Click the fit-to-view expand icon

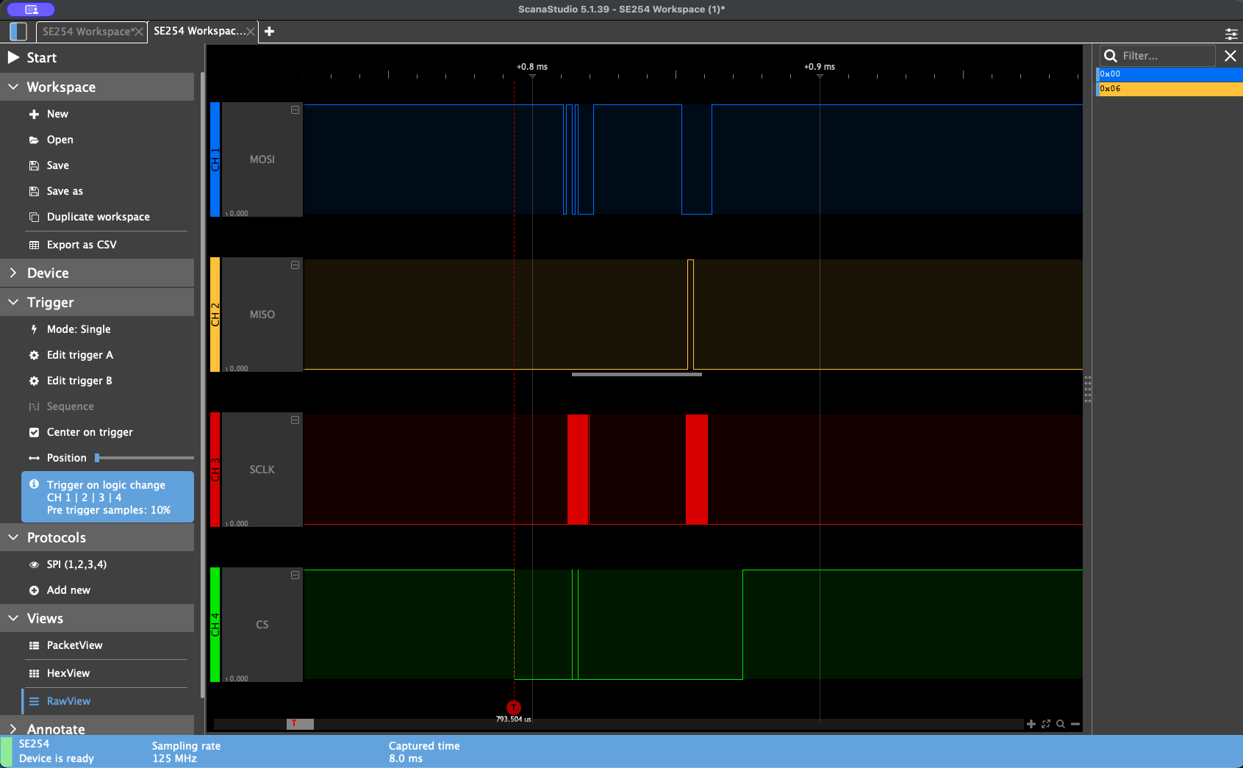[x=1046, y=724]
